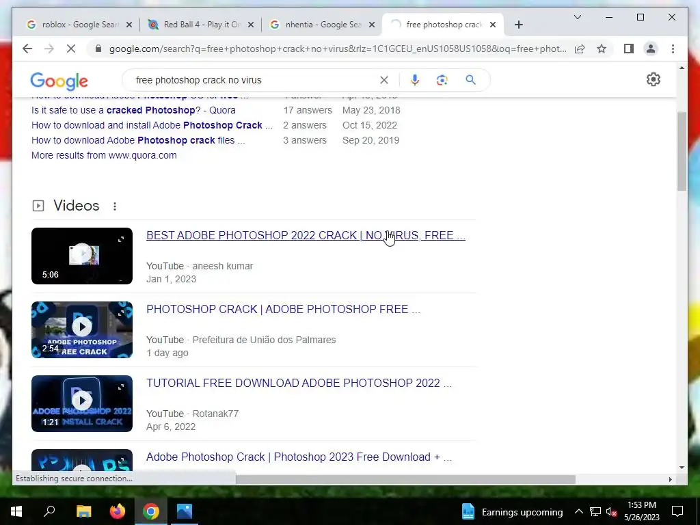This screenshot has height=525, width=700.
Task: Click the Videos section heading
Action: point(77,205)
